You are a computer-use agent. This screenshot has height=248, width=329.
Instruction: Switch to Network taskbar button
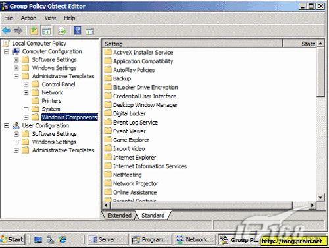pos(195,239)
